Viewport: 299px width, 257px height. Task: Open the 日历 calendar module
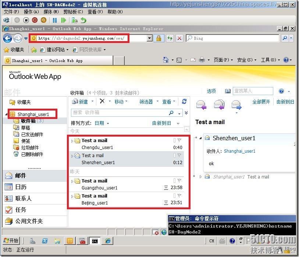pyautogui.click(x=35, y=187)
